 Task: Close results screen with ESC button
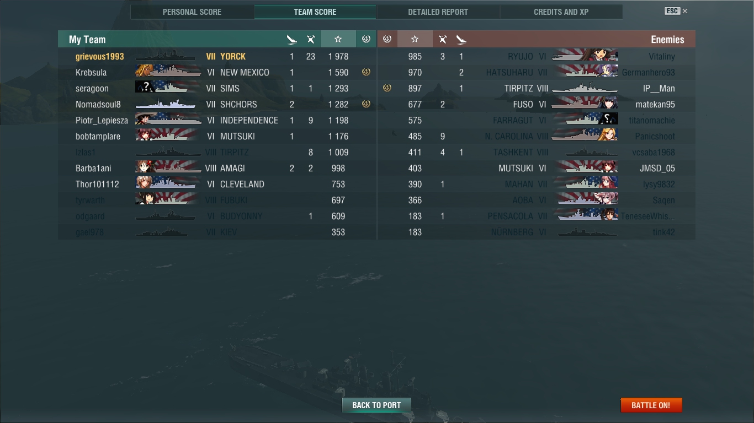tap(676, 11)
